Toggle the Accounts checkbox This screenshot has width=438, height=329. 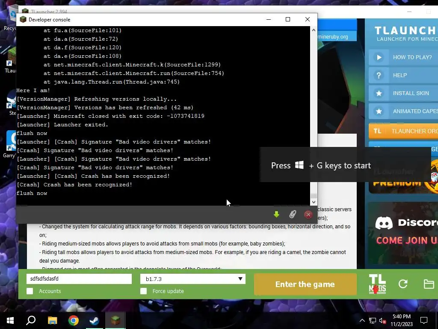tap(30, 291)
